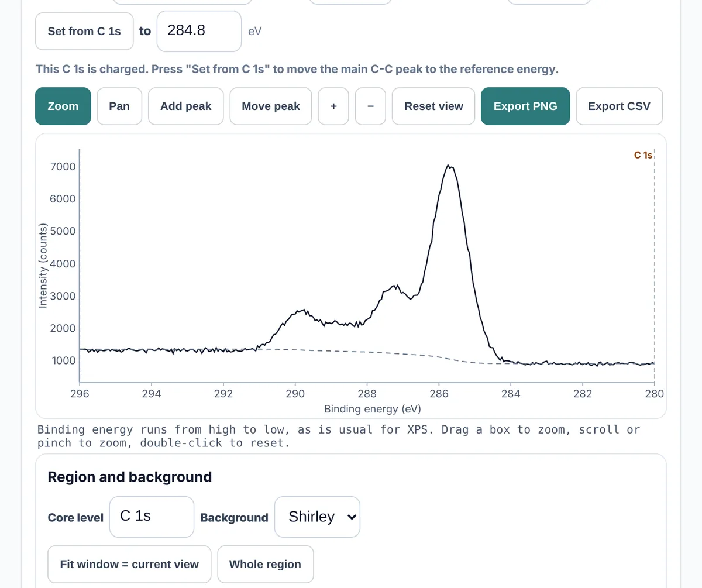
Task: Choose the Move peak tool
Action: click(x=271, y=106)
